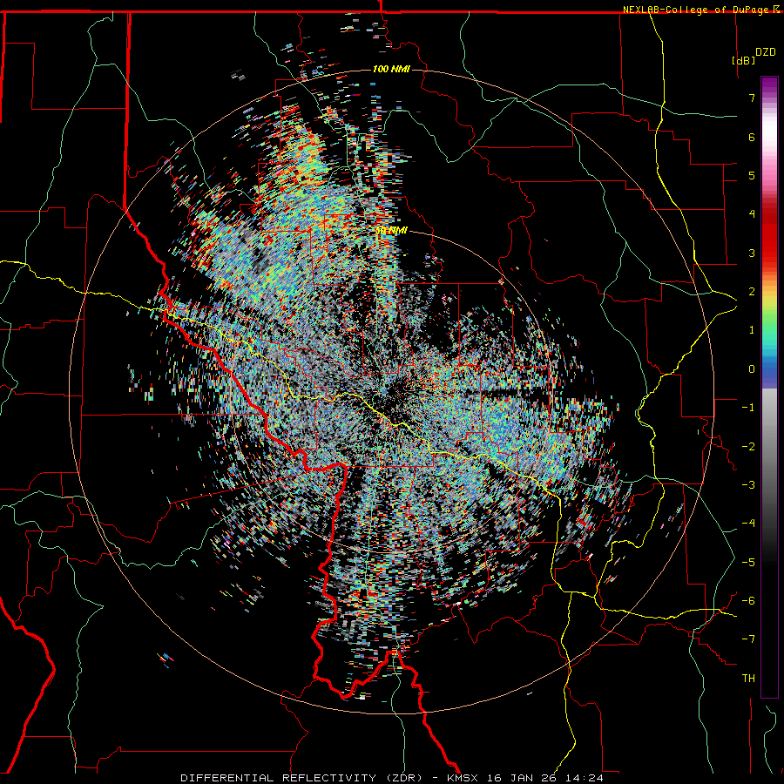Screen dimensions: 784x784
Task: Click the DZD product label
Action: (x=766, y=52)
